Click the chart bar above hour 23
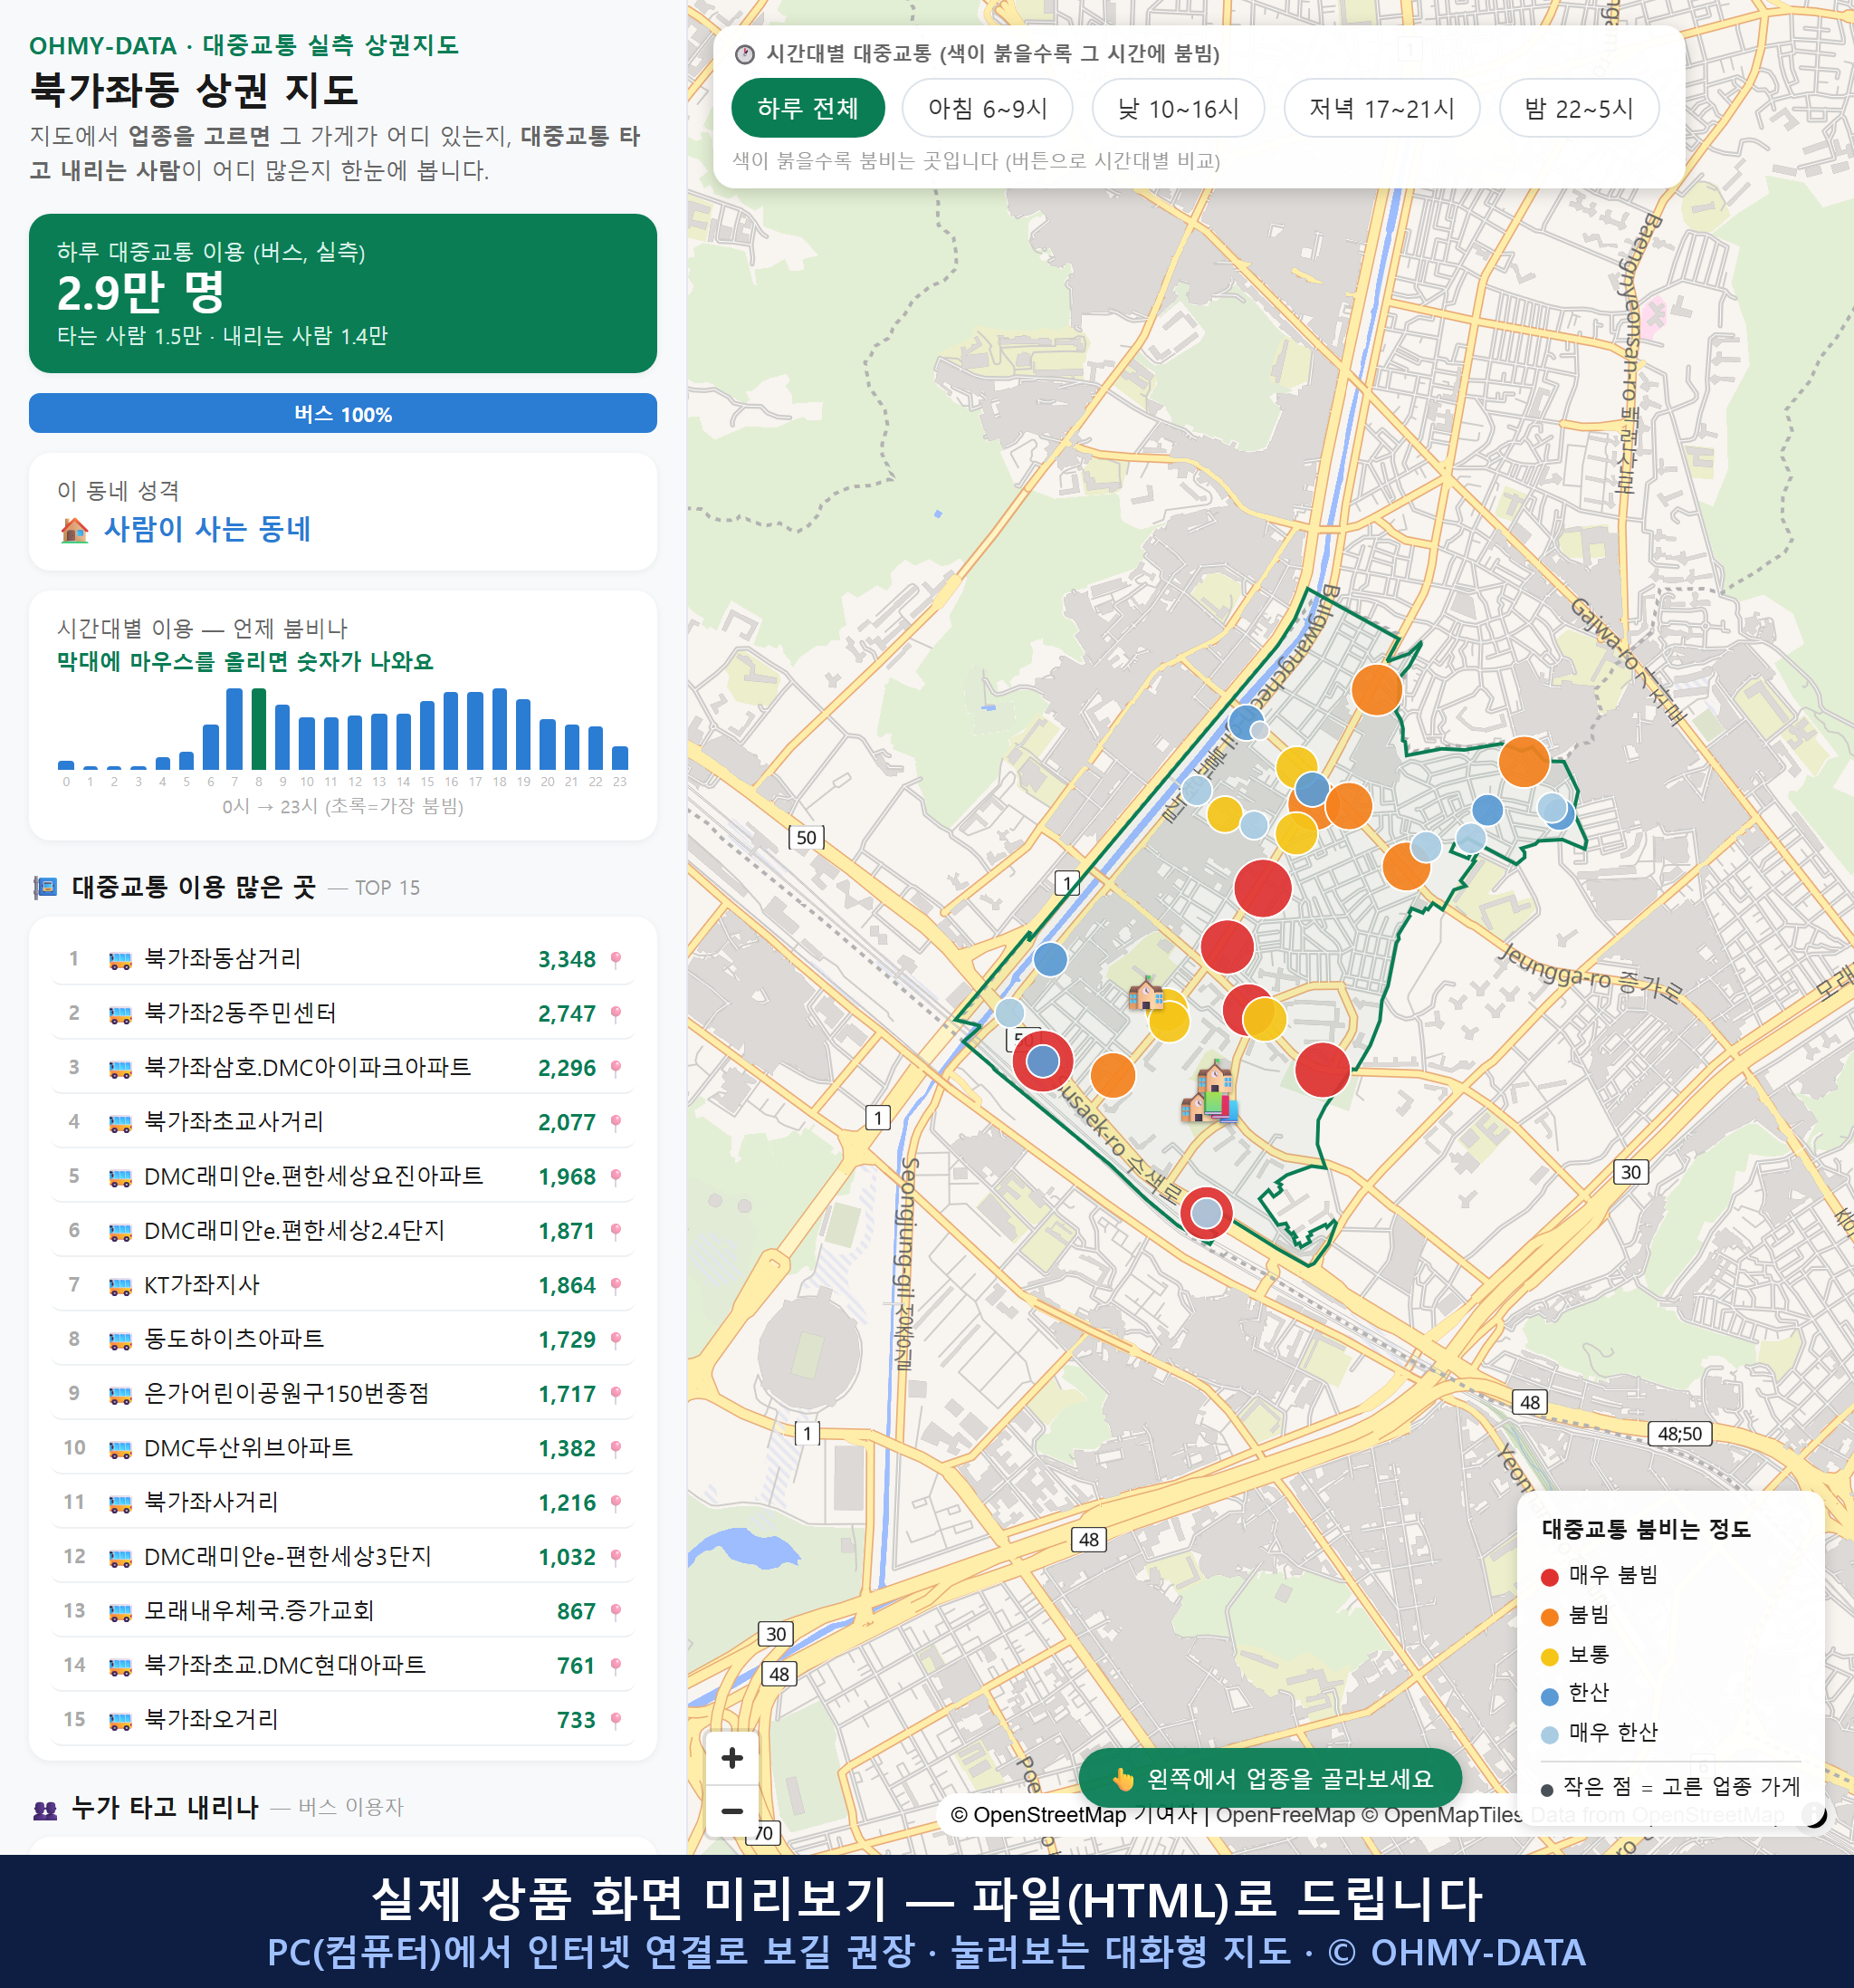Screen dimensions: 1854x1988 click(620, 758)
